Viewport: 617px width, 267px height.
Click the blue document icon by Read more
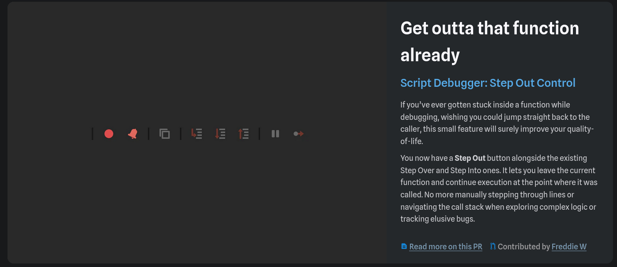pos(404,246)
